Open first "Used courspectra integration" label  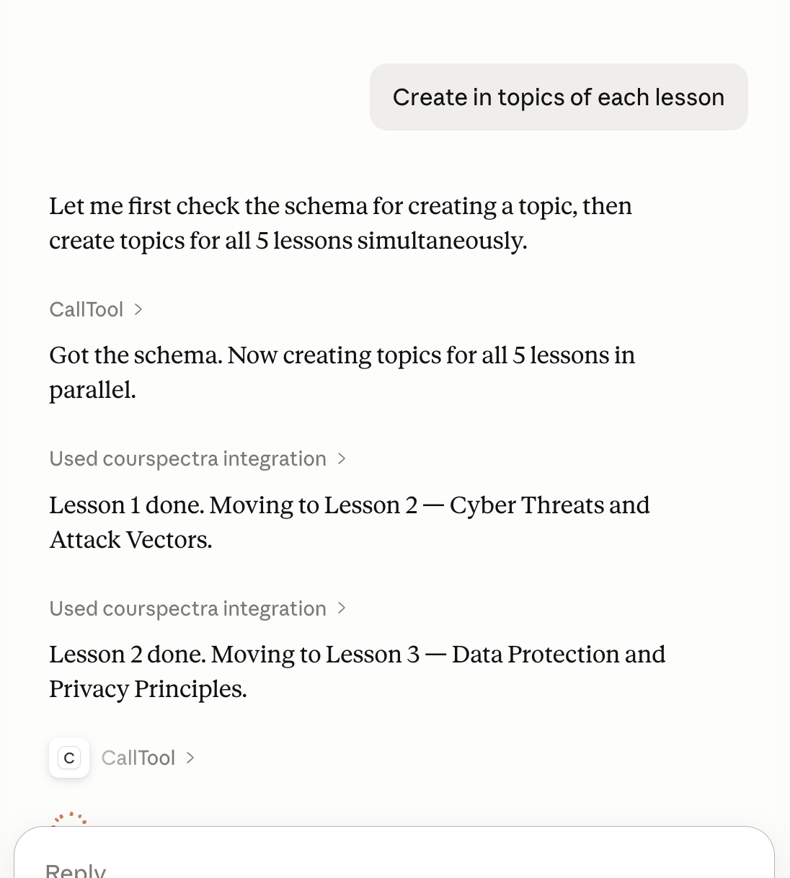point(188,458)
